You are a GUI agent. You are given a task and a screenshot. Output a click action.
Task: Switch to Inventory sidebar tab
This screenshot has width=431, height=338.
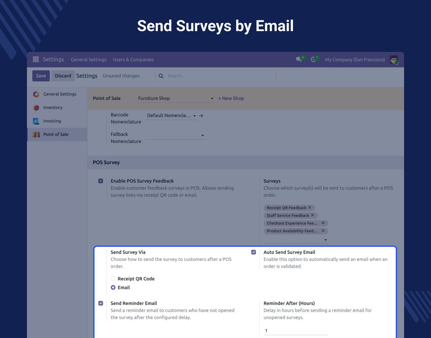57,108
